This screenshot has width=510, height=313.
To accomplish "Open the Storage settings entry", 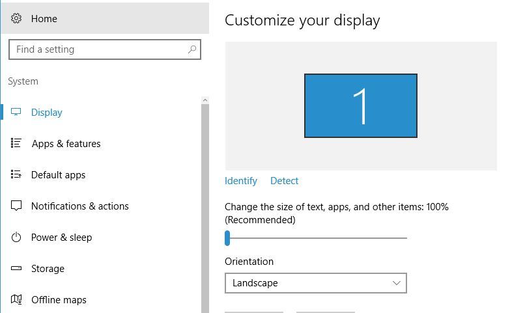I will [x=48, y=269].
